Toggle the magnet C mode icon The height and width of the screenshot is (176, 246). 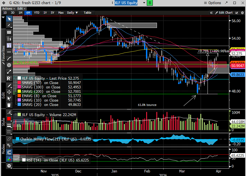click(9, 152)
